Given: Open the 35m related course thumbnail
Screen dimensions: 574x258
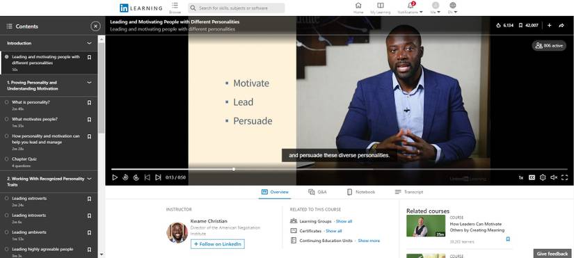Looking at the screenshot, I should (426, 226).
